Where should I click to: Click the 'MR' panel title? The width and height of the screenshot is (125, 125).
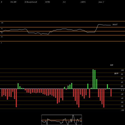(111, 65)
